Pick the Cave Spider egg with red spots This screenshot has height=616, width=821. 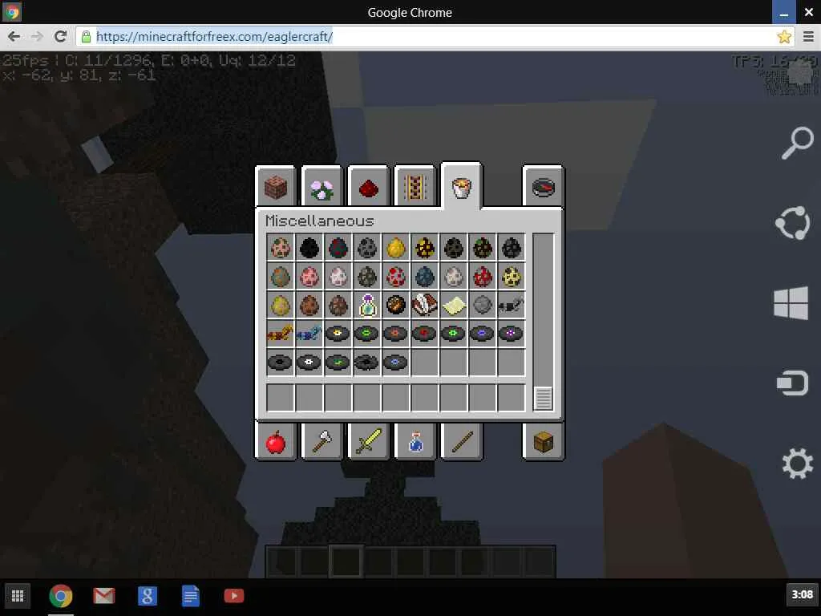(338, 248)
